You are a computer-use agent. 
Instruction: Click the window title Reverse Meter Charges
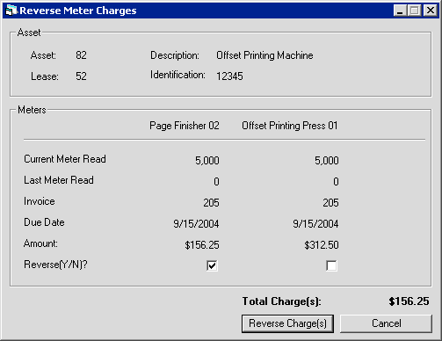coord(78,11)
